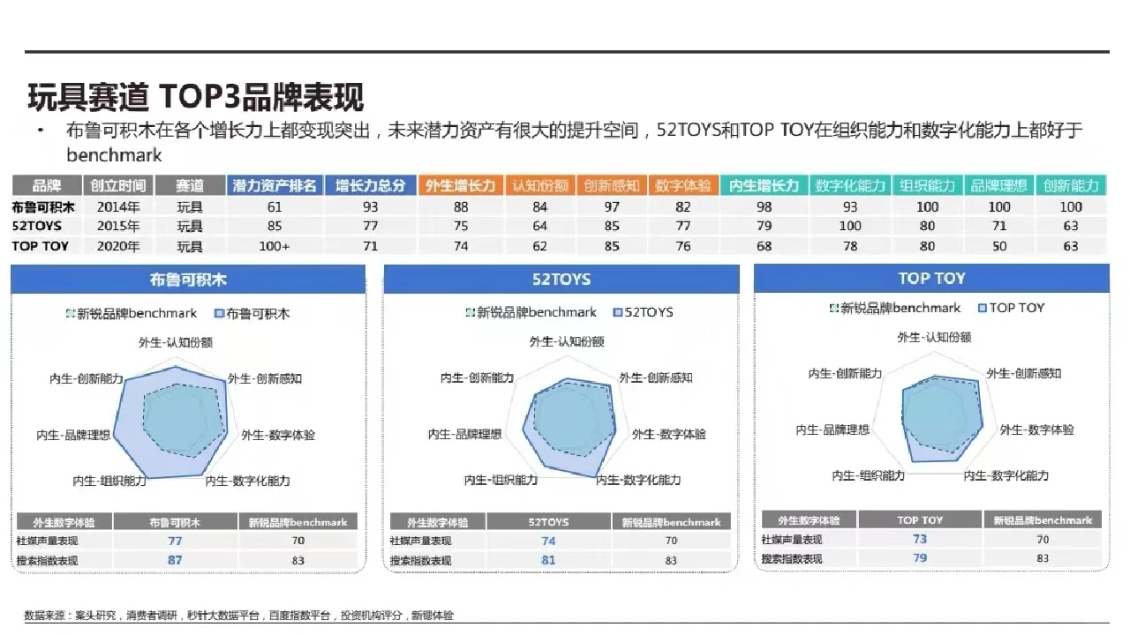This screenshot has height=635, width=1130.
Task: Click 内生-创新能力 axis label in TOP TOY chart
Action: [x=845, y=373]
